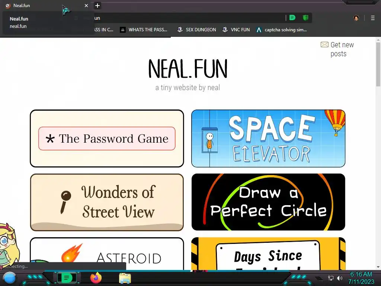Launch Firefox from the taskbar
Viewport: 381px width, 286px height.
96,278
